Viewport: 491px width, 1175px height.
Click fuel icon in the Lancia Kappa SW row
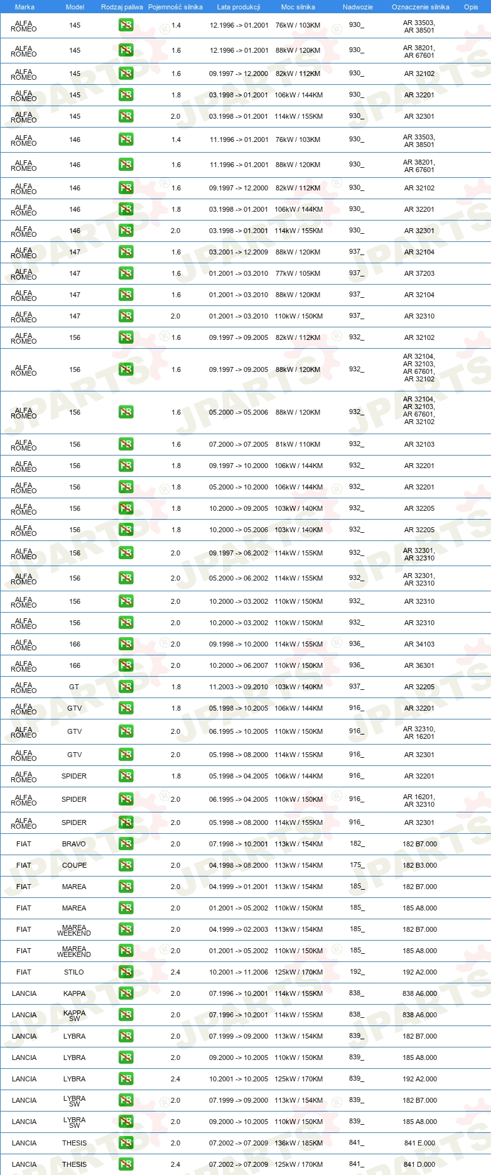tap(126, 1015)
